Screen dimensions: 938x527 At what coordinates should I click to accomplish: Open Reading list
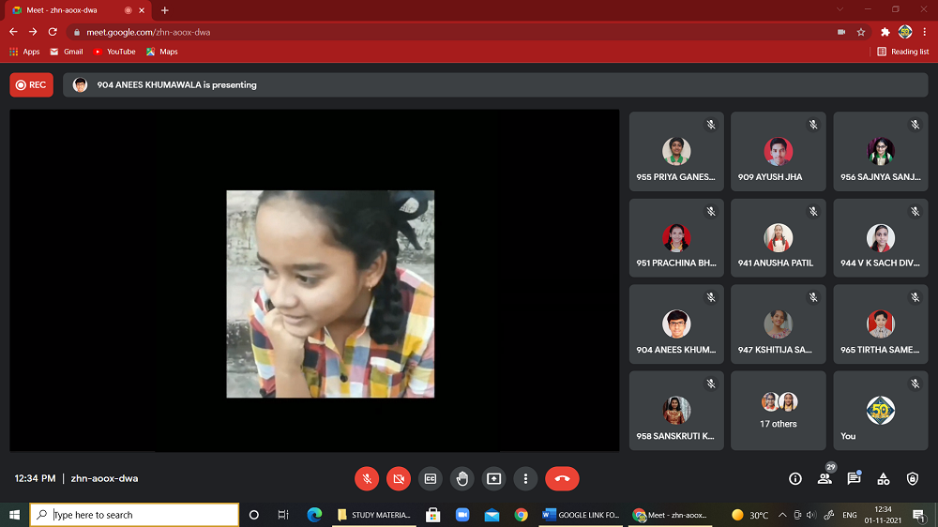coord(903,52)
